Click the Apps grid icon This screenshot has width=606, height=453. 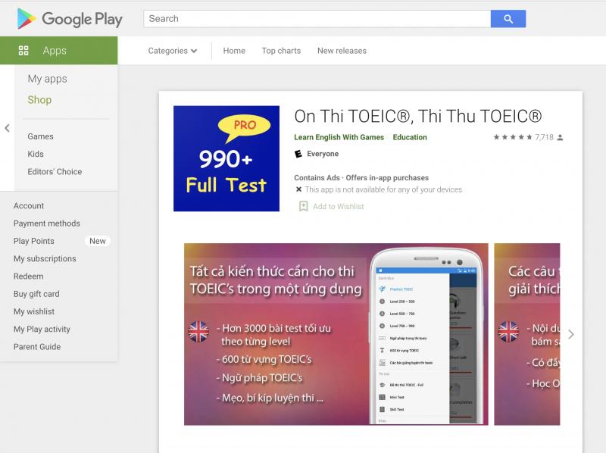click(x=23, y=51)
